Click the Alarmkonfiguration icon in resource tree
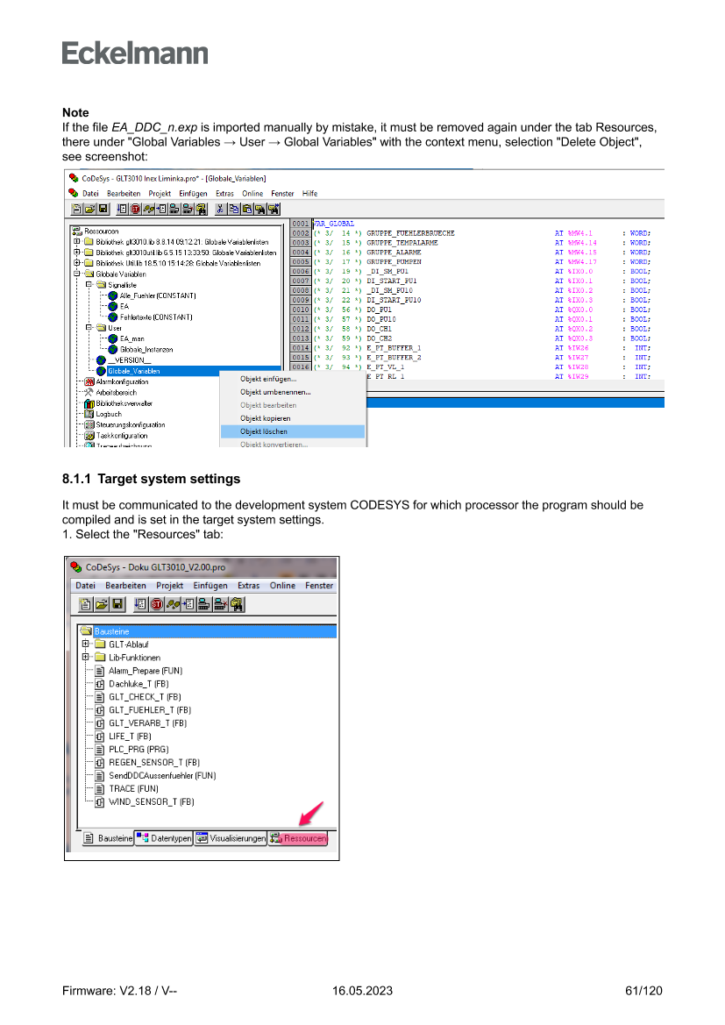Viewport: 725px width, 1025px height. tap(89, 381)
